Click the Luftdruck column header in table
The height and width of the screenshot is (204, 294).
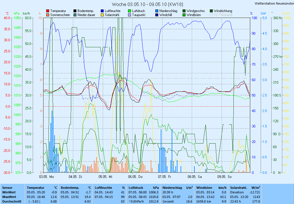tap(136, 188)
